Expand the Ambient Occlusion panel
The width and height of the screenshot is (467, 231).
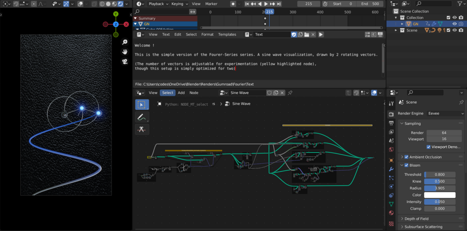point(402,157)
